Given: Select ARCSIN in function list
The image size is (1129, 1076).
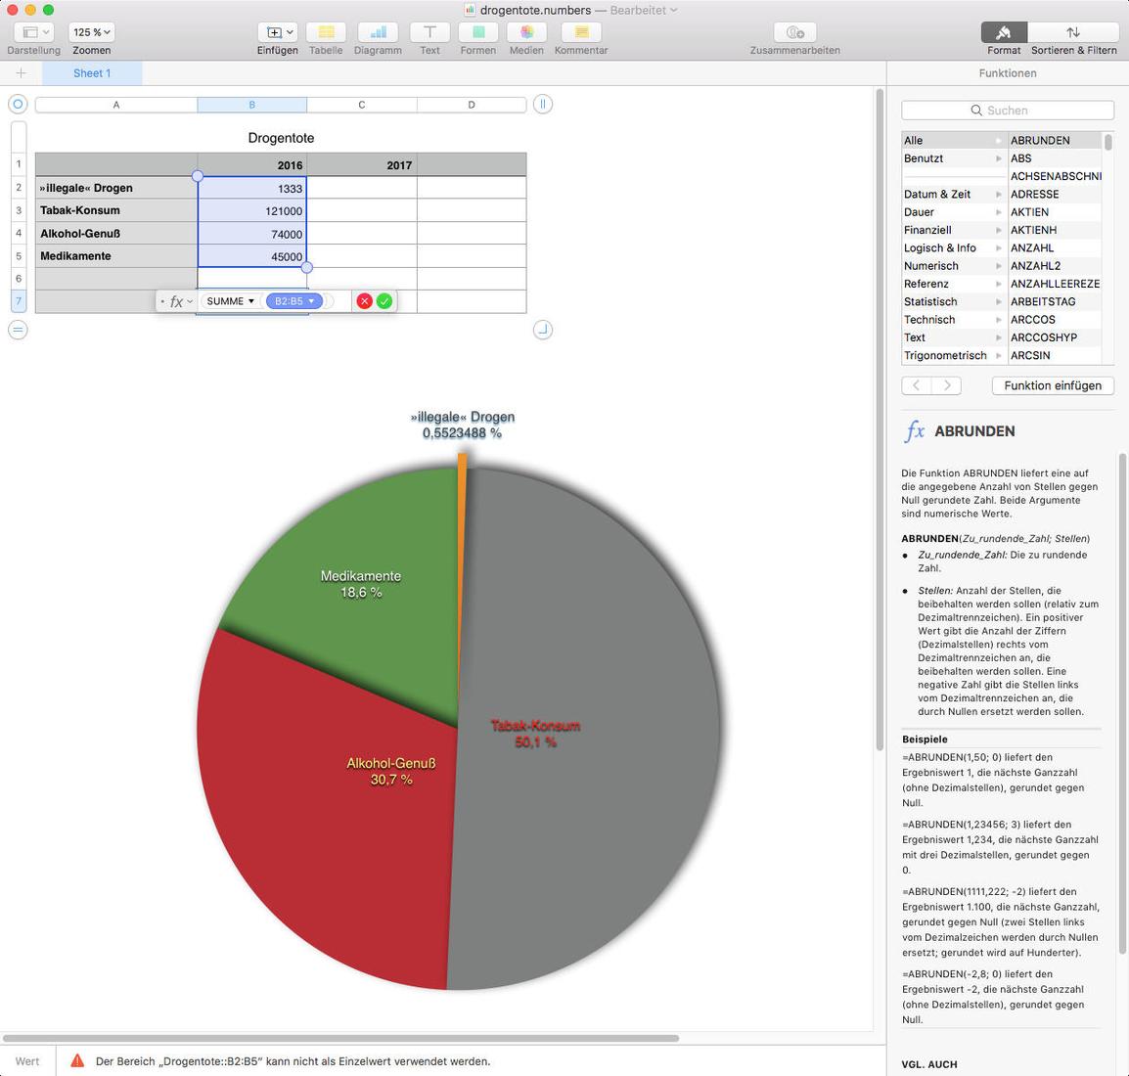Looking at the screenshot, I should click(1054, 355).
